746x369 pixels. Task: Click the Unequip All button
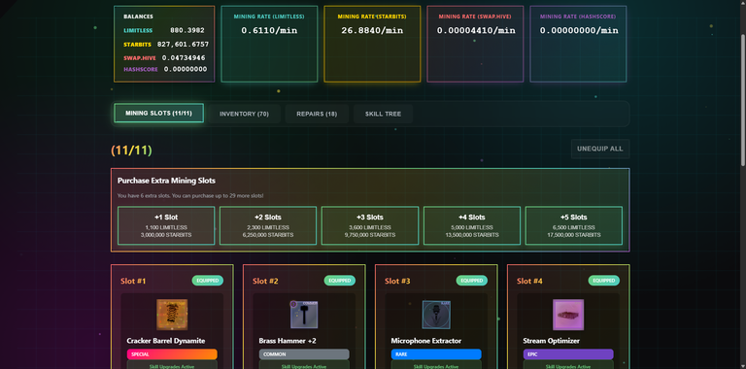coord(600,149)
